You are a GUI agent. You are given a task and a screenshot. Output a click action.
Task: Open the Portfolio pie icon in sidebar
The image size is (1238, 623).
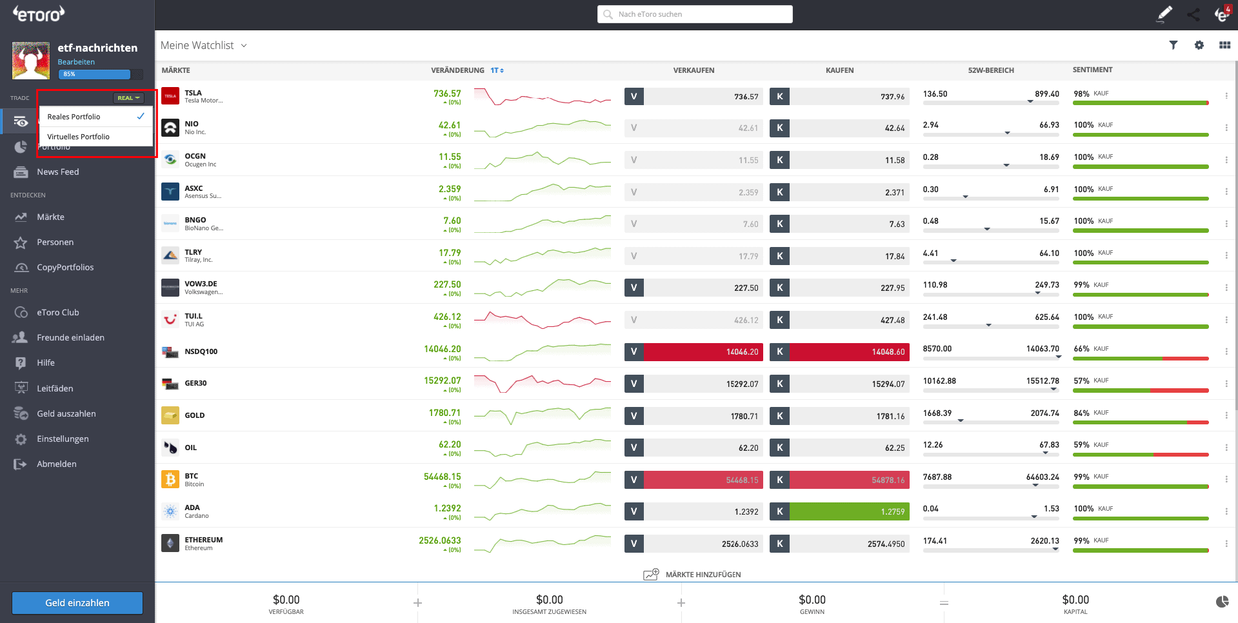coord(21,147)
